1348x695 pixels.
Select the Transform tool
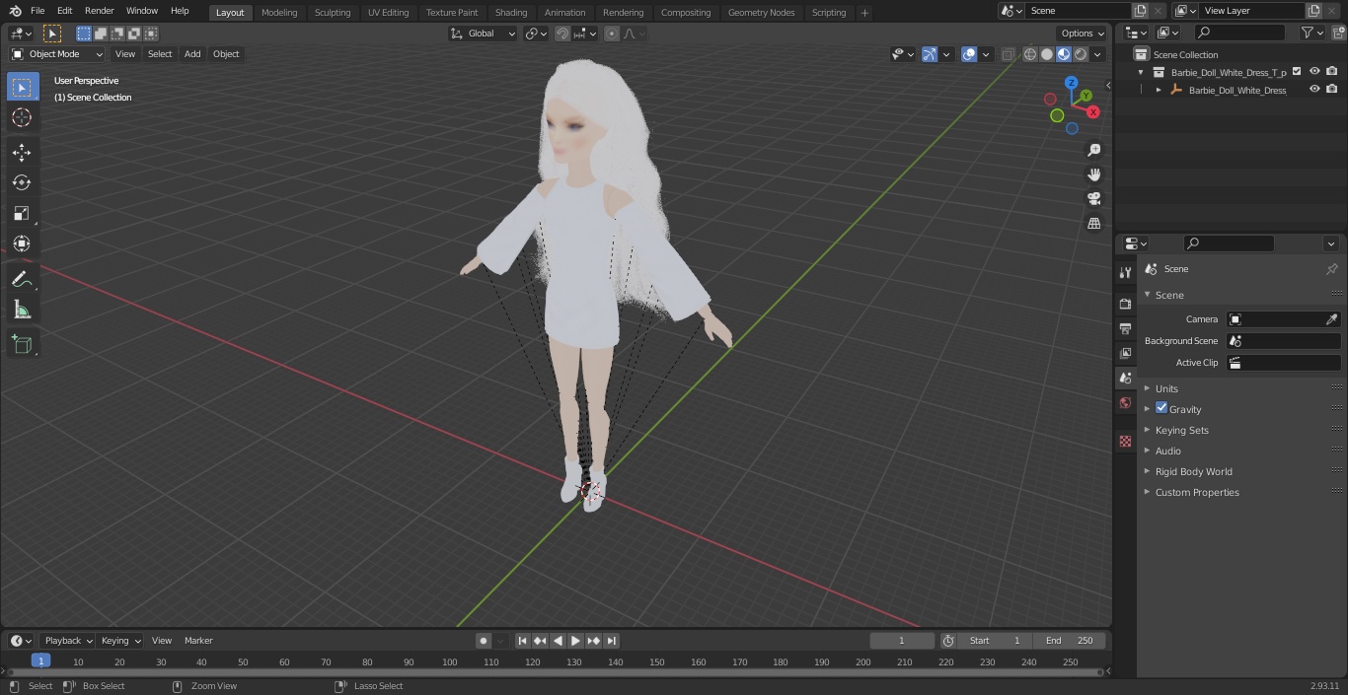point(22,243)
